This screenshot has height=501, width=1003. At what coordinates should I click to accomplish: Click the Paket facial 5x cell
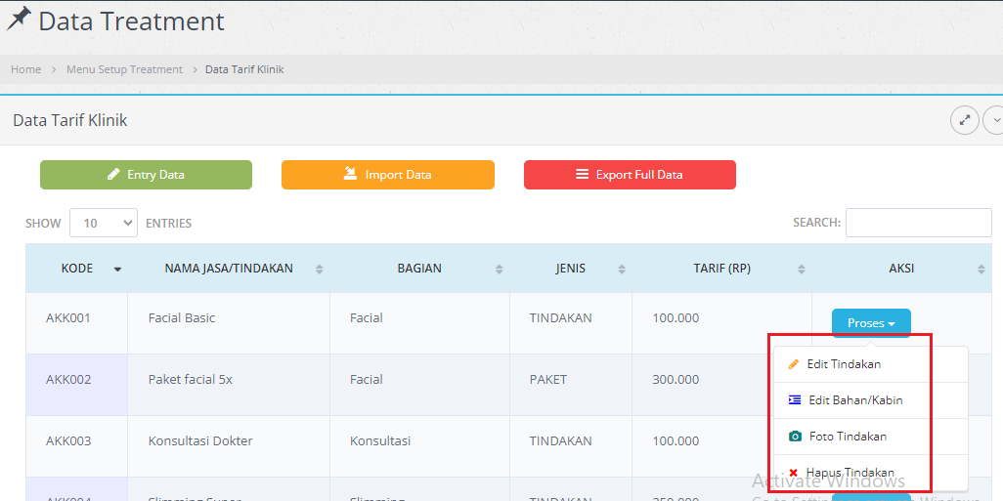229,385
